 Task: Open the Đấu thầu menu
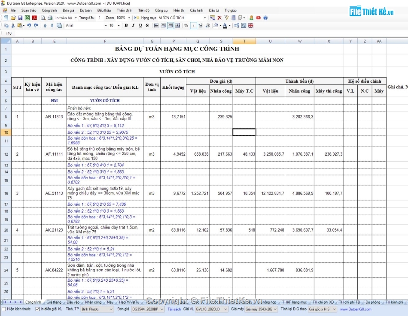[x=104, y=10]
